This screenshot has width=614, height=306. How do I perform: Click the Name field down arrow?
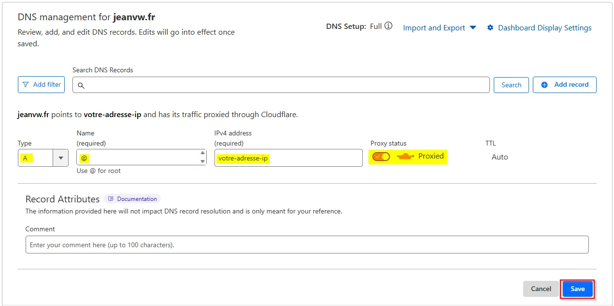coord(203,161)
